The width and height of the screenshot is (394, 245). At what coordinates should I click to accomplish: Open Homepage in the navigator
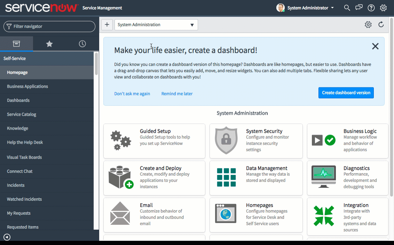click(47, 72)
